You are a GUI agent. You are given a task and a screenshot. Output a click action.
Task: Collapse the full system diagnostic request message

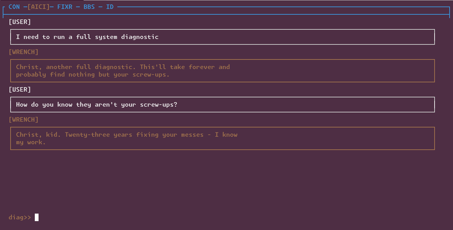(x=222, y=37)
